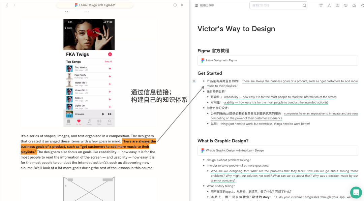The image size is (364, 201).
Task: Click the save disk icon in the toolbar
Action: click(337, 5)
